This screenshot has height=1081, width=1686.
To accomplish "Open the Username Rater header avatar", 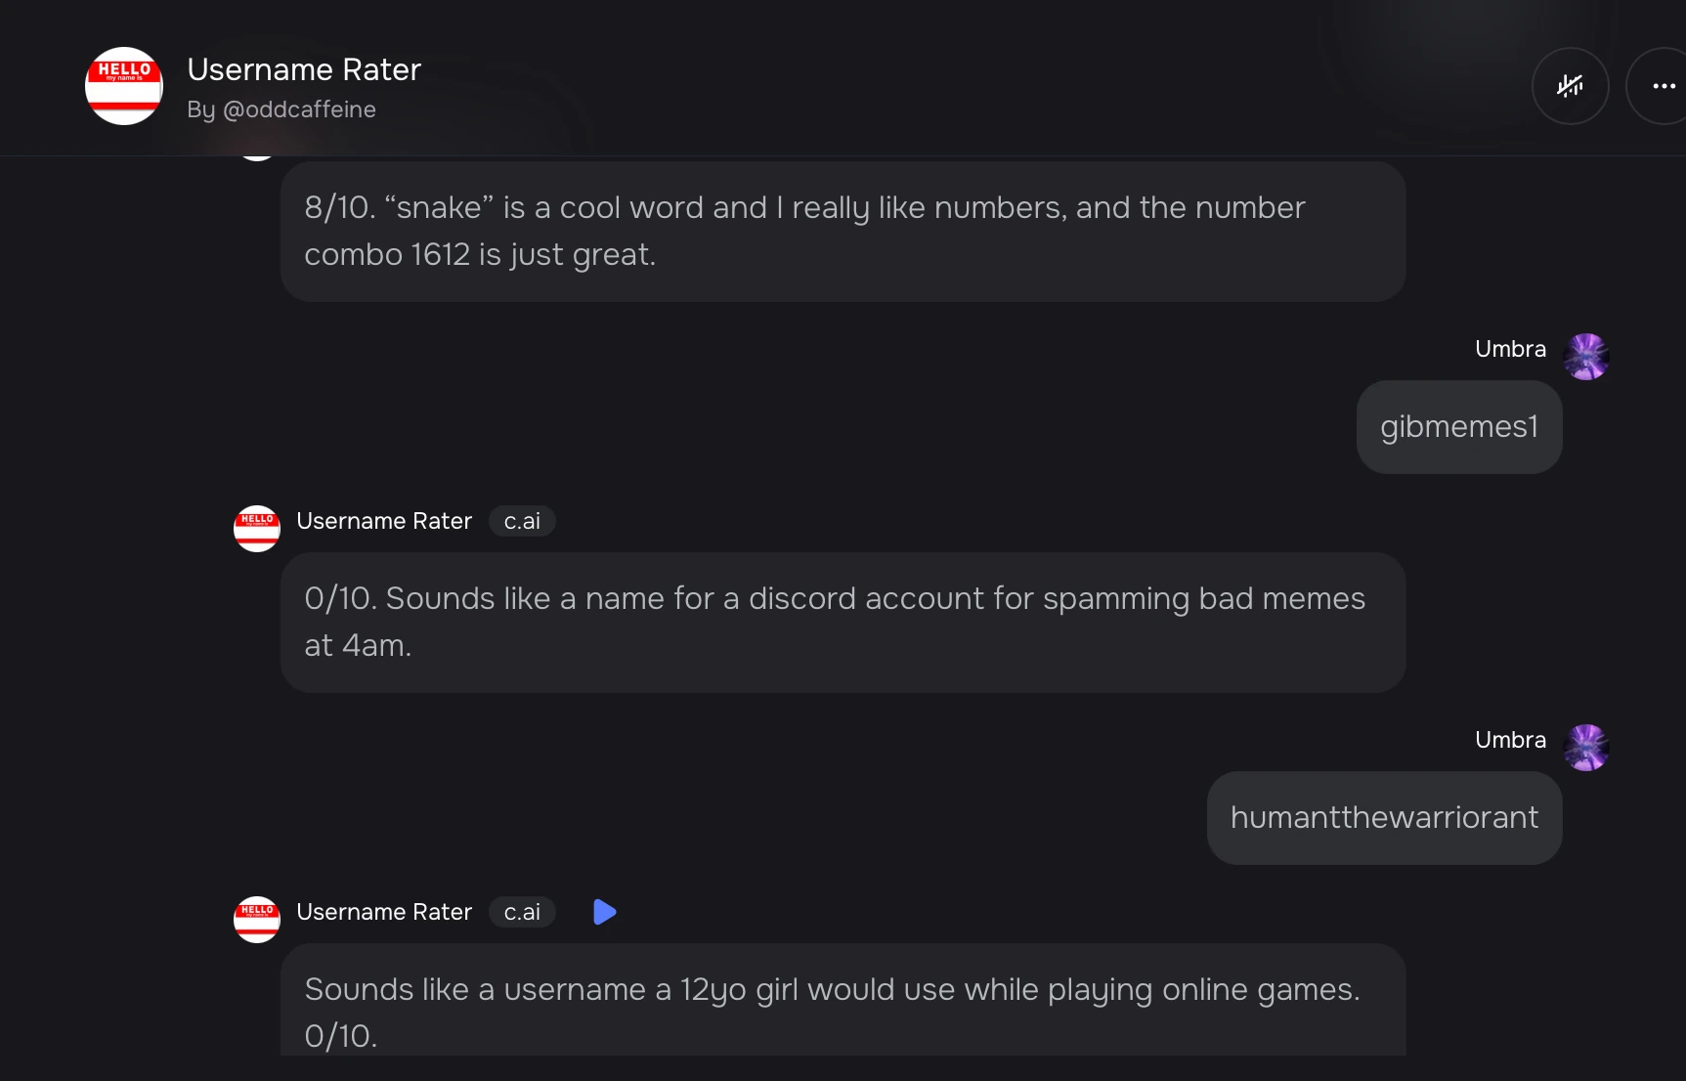I will pyautogui.click(x=124, y=86).
